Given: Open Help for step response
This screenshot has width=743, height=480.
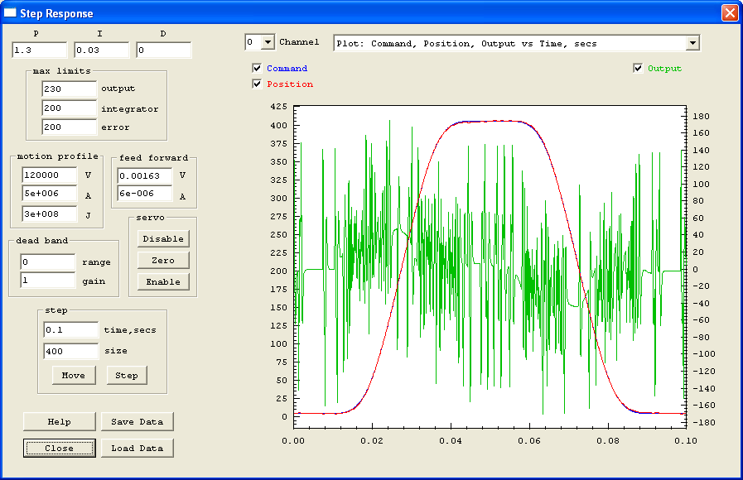Looking at the screenshot, I should [x=59, y=421].
